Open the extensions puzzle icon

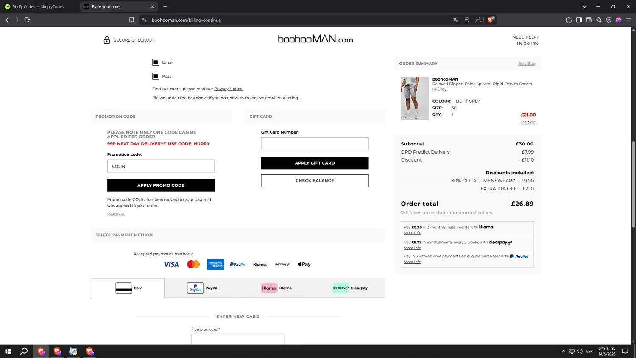[x=569, y=20]
